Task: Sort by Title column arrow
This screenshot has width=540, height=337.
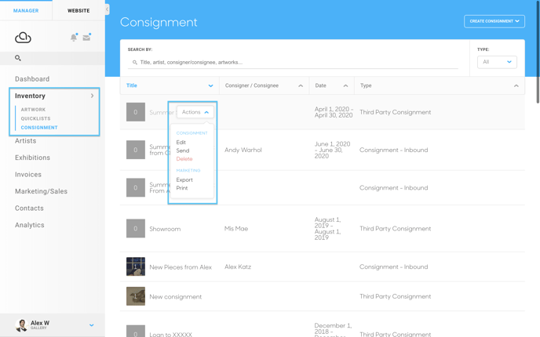Action: (211, 85)
